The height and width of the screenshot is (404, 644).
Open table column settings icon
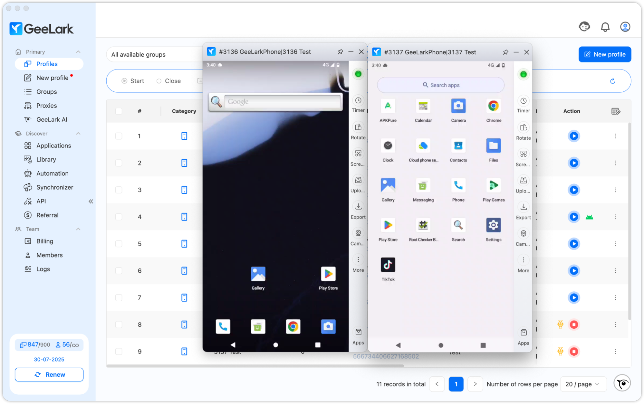coord(616,111)
